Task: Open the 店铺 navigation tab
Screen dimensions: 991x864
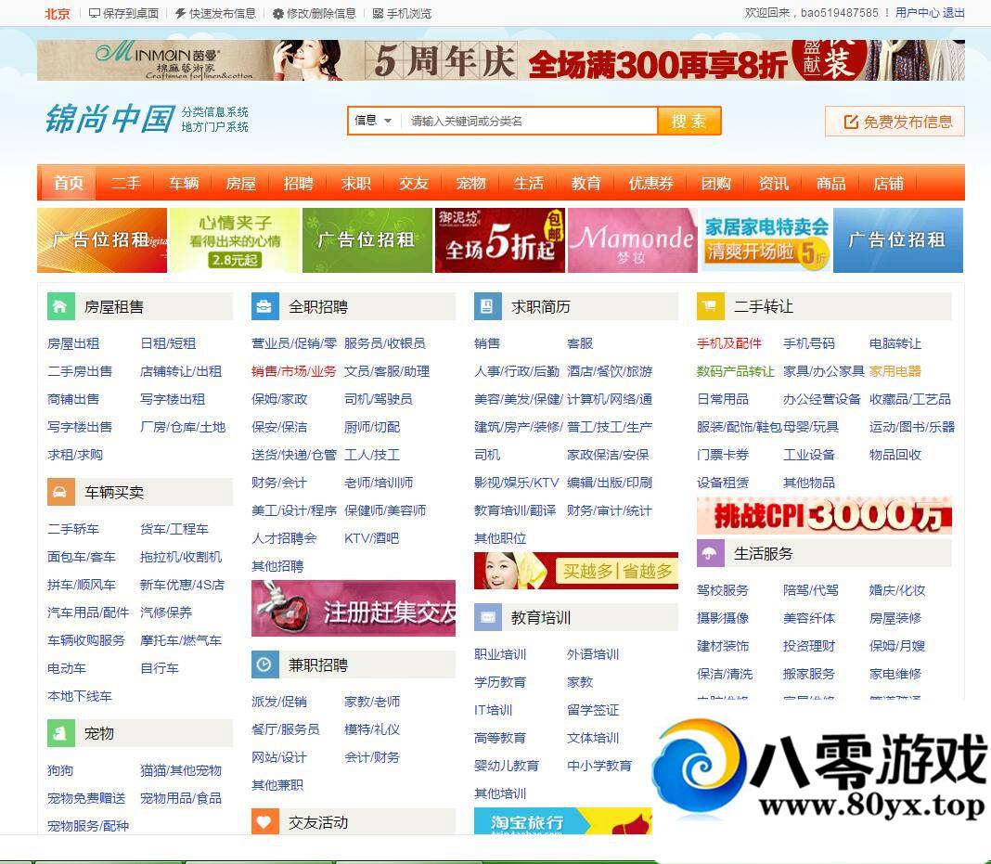Action: pos(888,184)
